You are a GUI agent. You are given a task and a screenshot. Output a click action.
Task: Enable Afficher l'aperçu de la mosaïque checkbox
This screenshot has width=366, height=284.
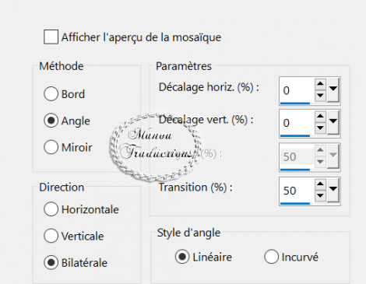[x=51, y=37]
